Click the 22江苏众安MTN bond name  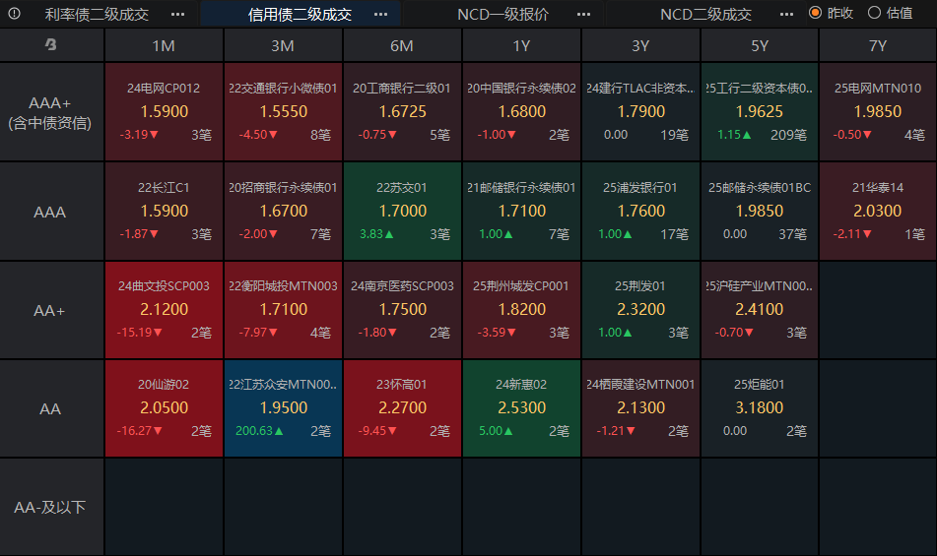point(283,385)
